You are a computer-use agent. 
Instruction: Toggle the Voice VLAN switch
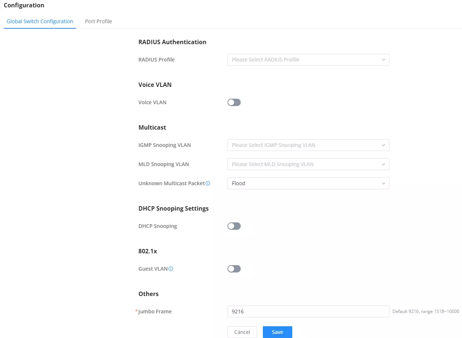[x=234, y=102]
